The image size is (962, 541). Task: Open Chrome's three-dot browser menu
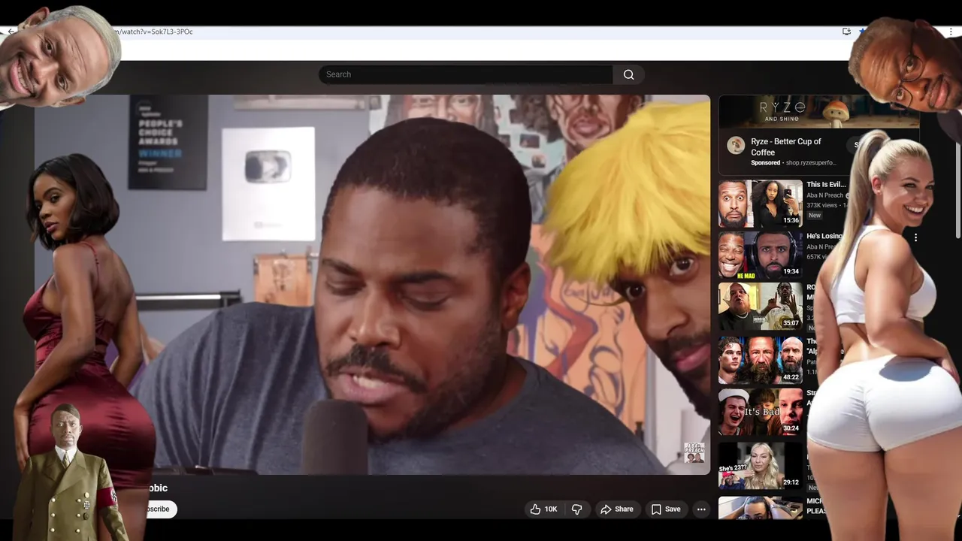coord(951,32)
